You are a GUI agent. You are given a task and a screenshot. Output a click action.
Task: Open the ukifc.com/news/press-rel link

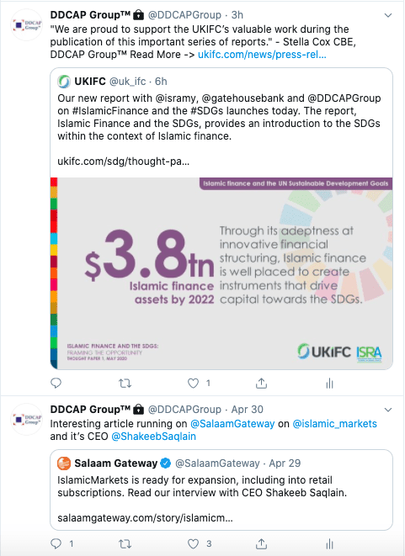[x=262, y=55]
